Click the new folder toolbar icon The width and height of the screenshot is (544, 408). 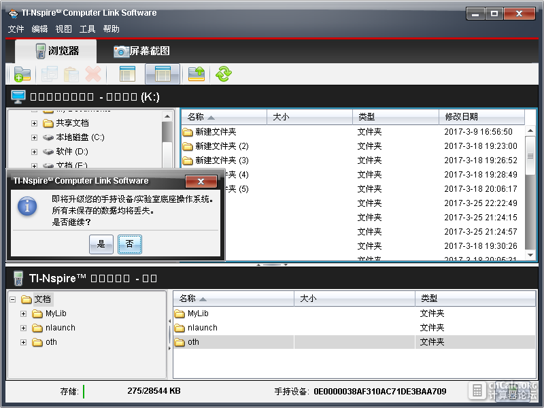click(x=22, y=74)
